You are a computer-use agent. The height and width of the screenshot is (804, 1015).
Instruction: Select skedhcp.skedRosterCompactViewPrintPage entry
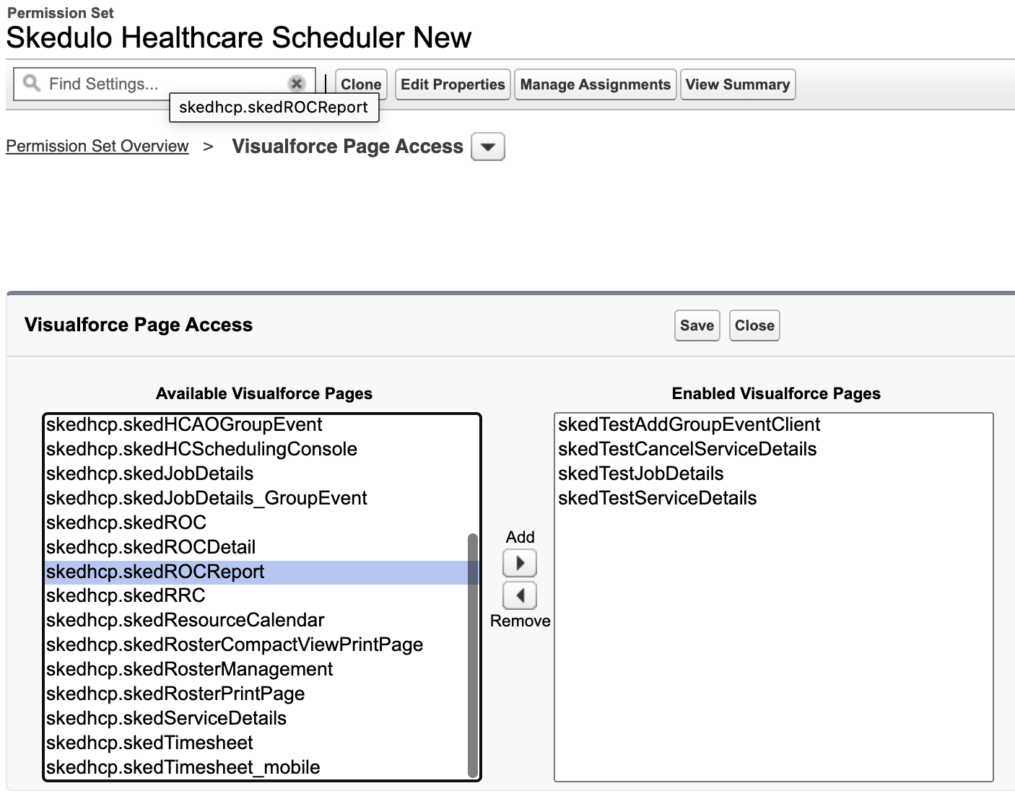pyautogui.click(x=256, y=644)
